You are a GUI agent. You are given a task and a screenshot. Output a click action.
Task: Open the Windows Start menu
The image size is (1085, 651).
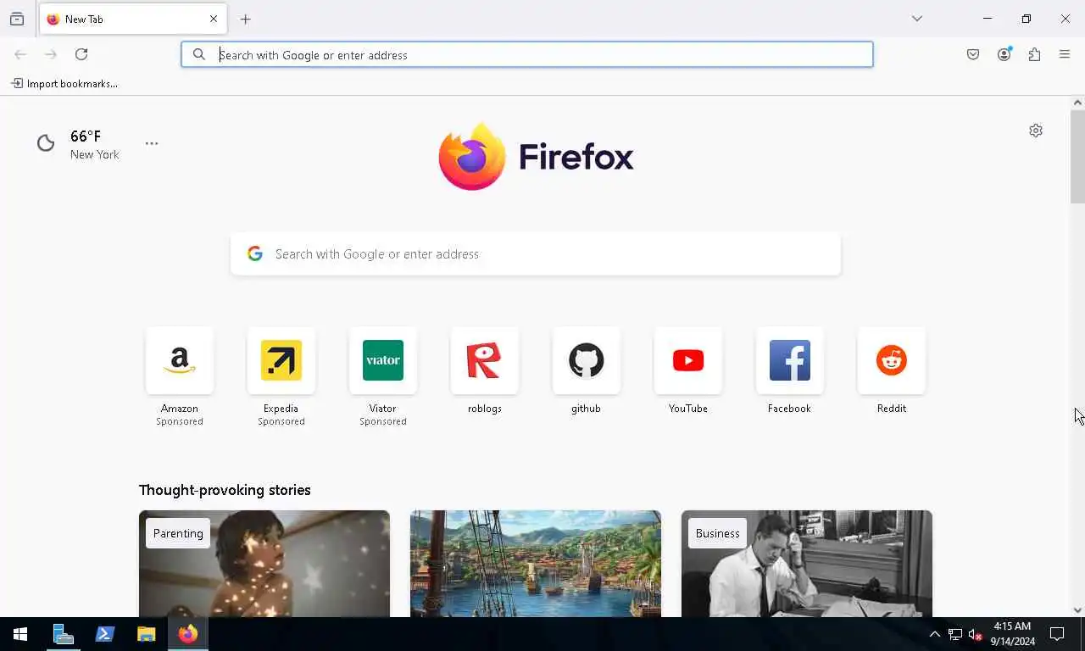click(x=20, y=634)
